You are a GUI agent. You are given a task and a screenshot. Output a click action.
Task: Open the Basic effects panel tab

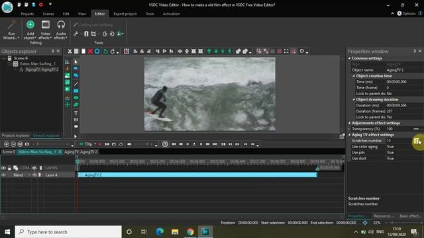(x=410, y=216)
